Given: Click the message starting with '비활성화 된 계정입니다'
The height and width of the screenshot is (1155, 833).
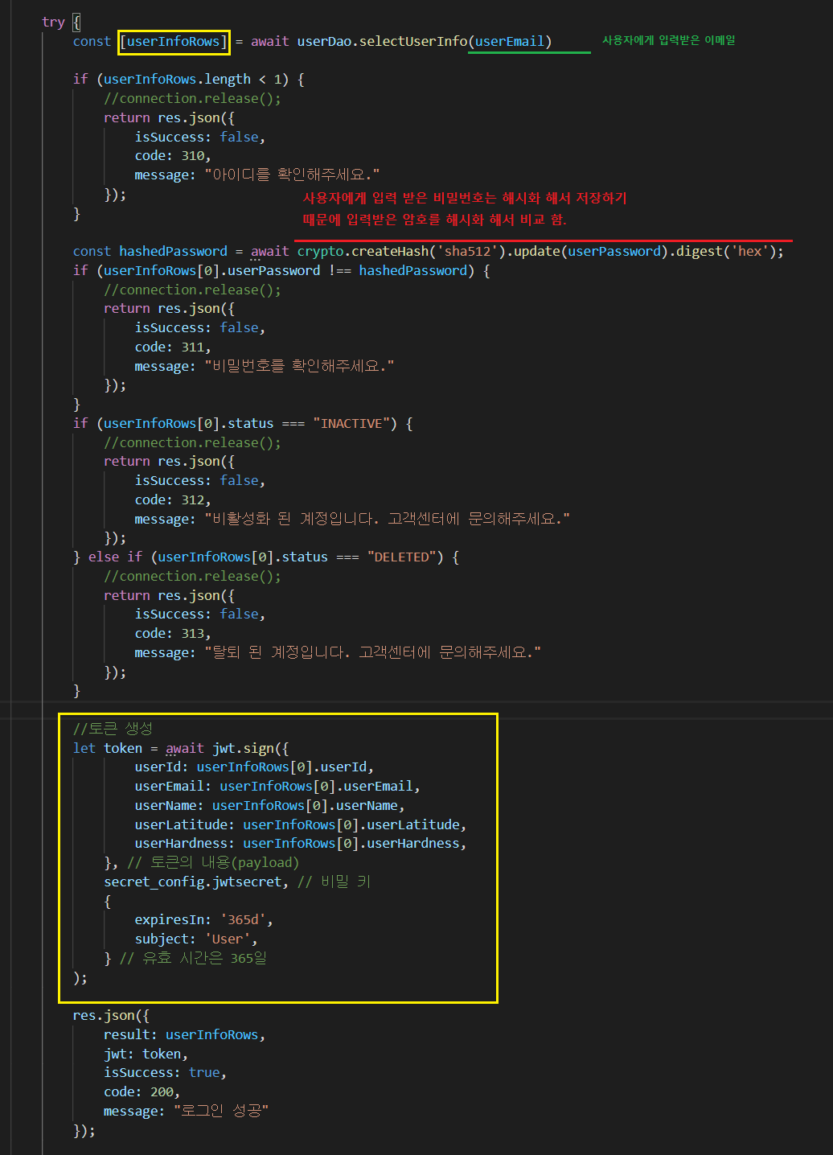Looking at the screenshot, I should pyautogui.click(x=388, y=519).
